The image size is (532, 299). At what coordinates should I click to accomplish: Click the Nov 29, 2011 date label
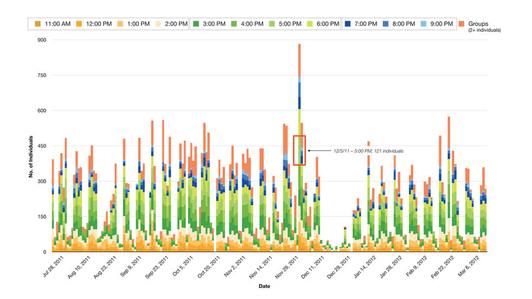point(287,268)
